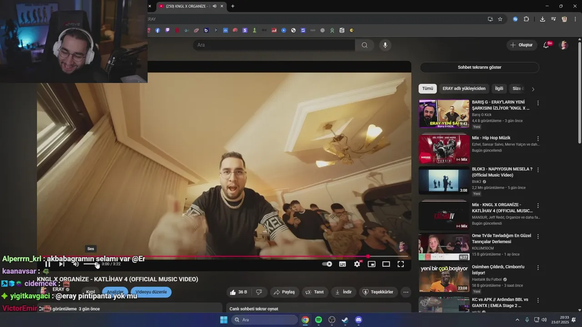Viewport: 582px width, 327px height.
Task: Open the BLOK3 - NAPIYOSUN MESELA thumbnail
Action: tap(444, 180)
